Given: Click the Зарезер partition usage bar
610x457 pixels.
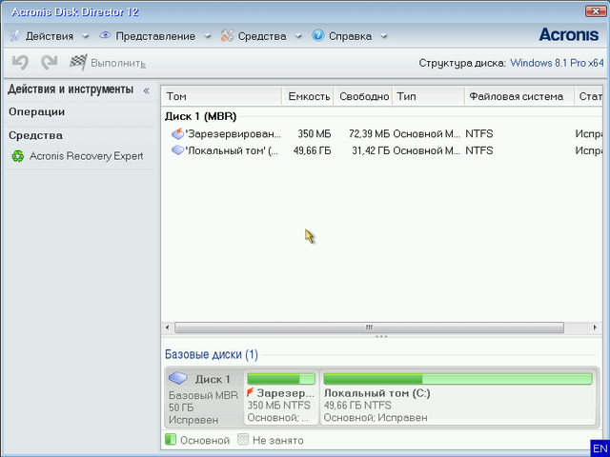Looking at the screenshot, I should 281,379.
